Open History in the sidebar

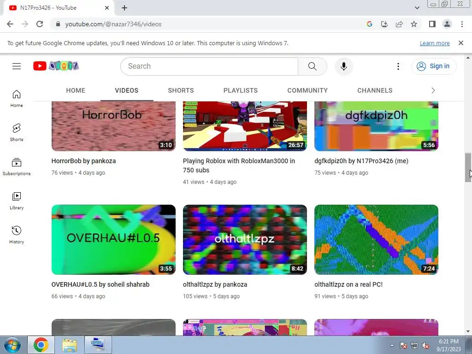tap(17, 235)
